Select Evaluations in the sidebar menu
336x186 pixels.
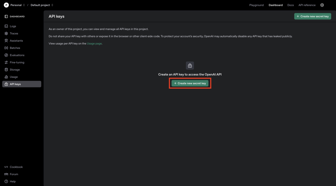point(22,55)
